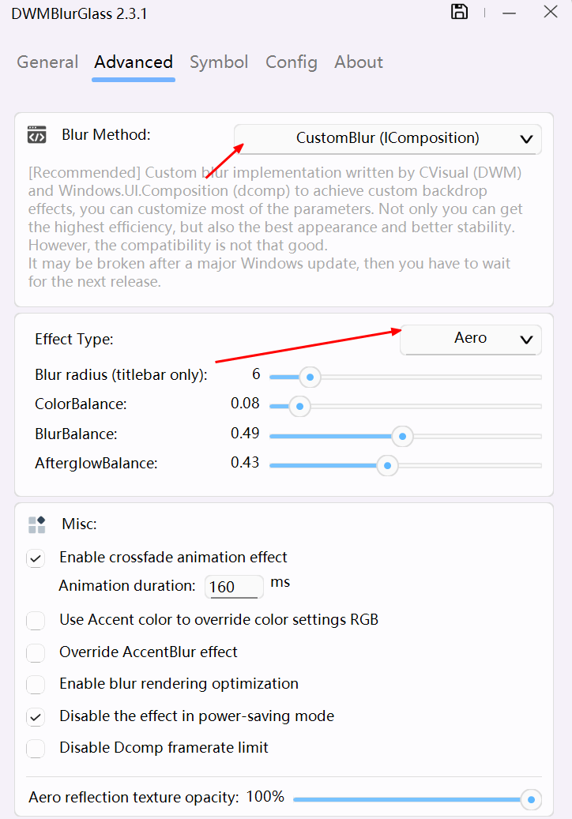The width and height of the screenshot is (572, 819).
Task: Go to the Config tab
Action: tap(291, 62)
